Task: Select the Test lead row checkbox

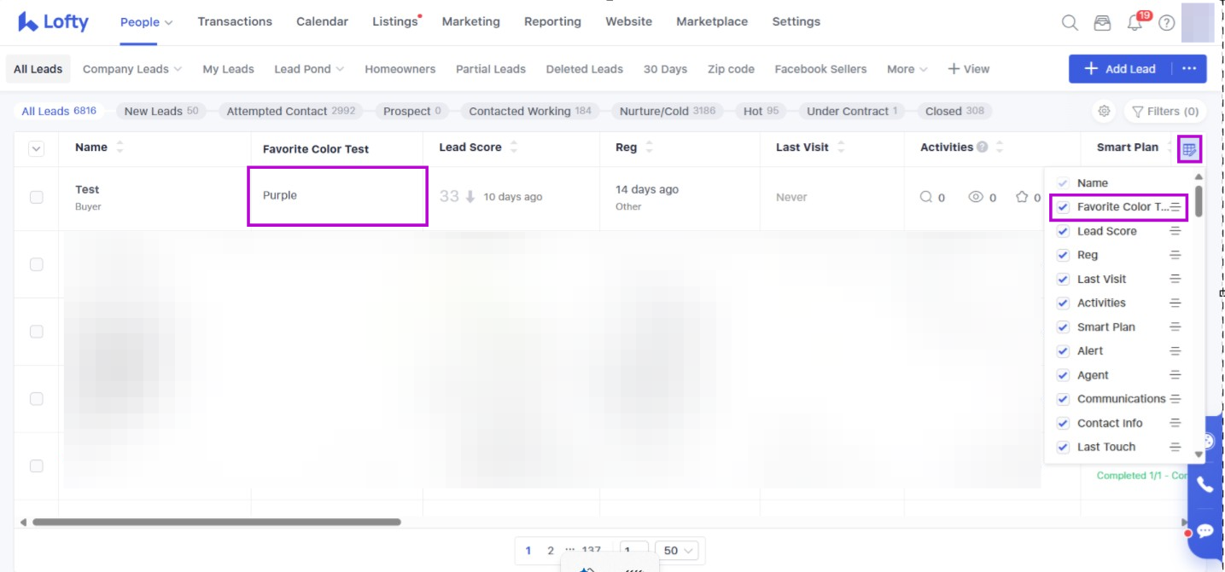Action: click(x=37, y=197)
